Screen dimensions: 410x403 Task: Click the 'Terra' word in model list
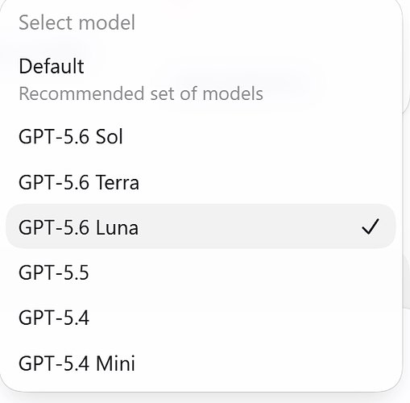tap(118, 182)
